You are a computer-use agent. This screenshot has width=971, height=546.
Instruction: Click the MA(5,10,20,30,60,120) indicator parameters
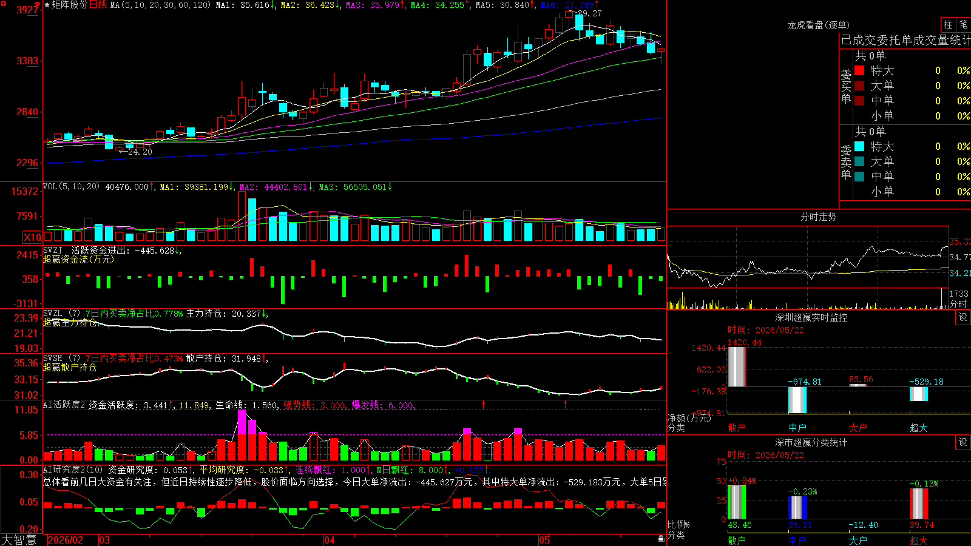tap(160, 5)
